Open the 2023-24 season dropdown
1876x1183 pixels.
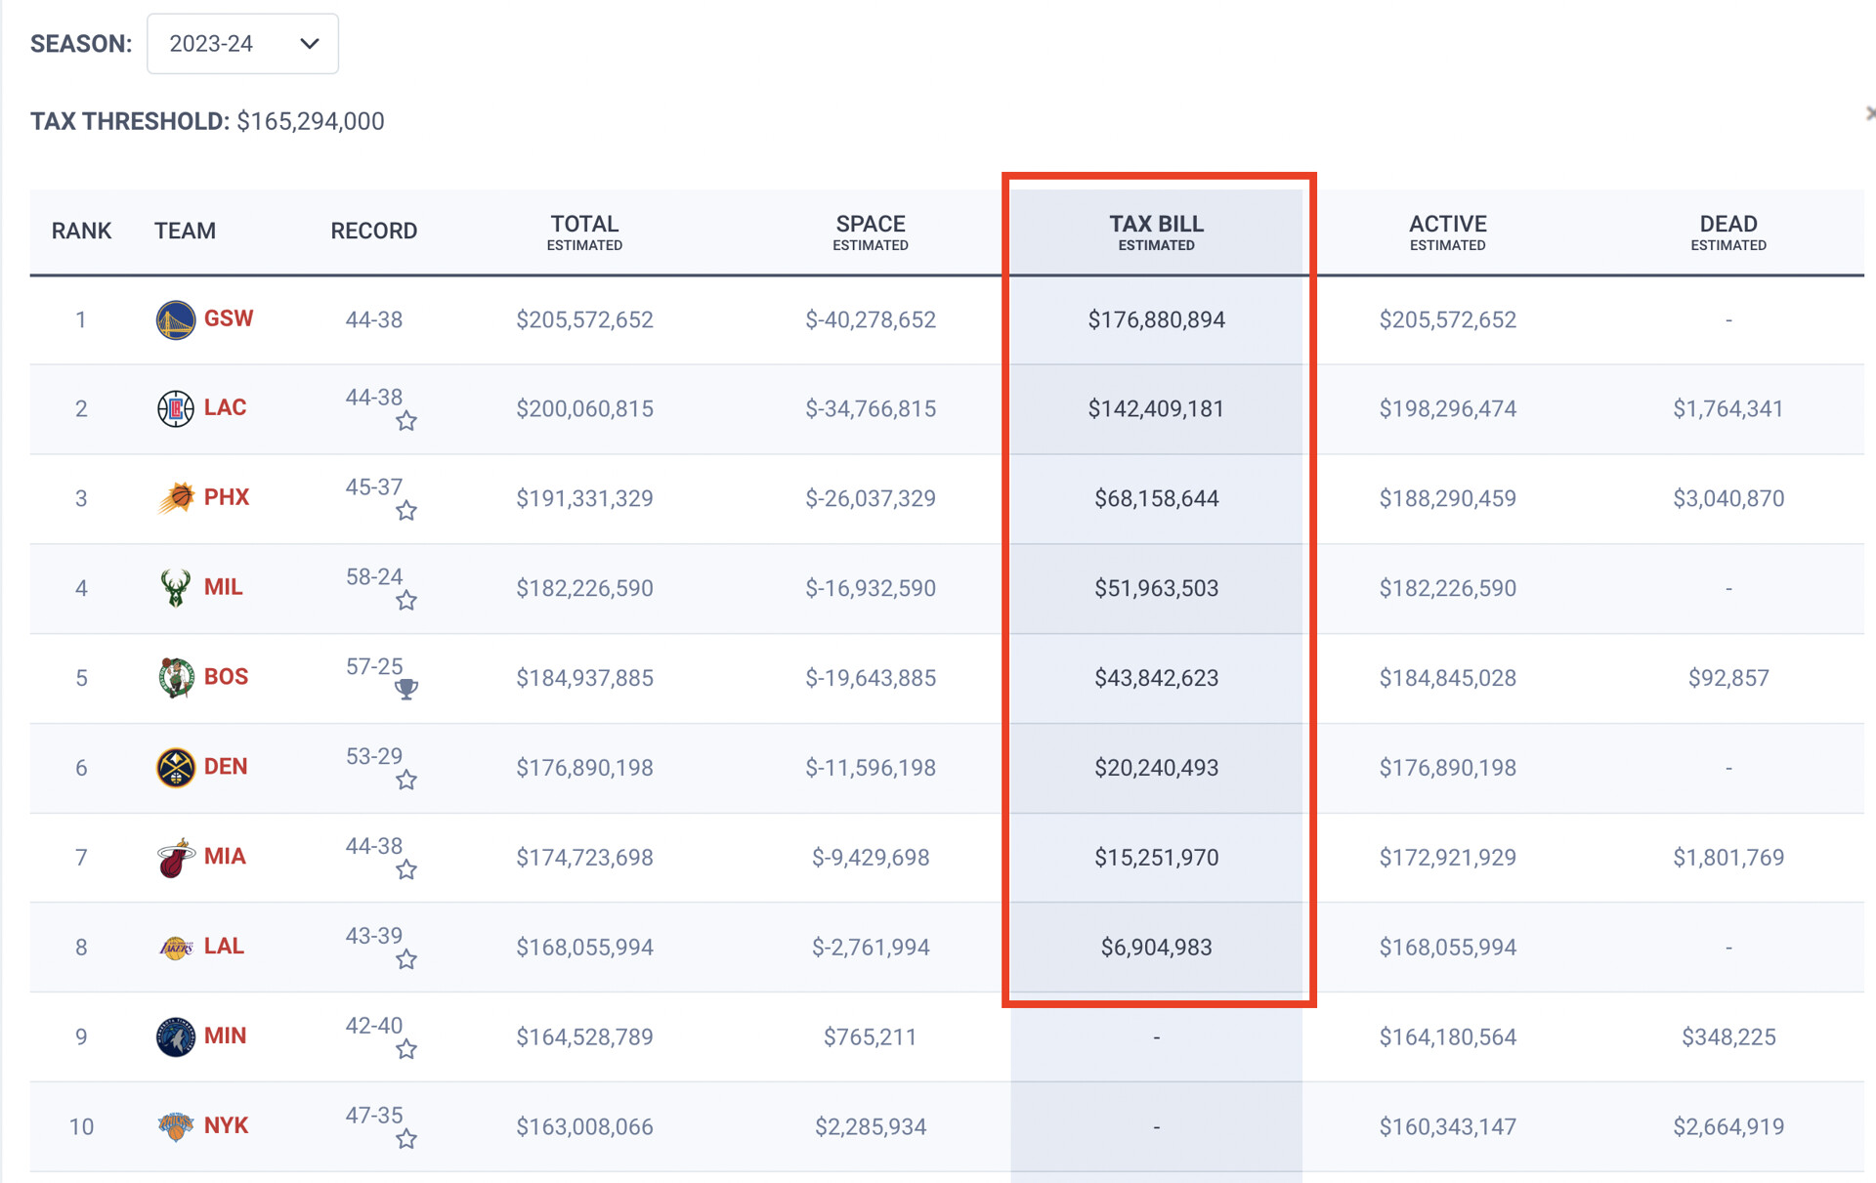[x=242, y=44]
